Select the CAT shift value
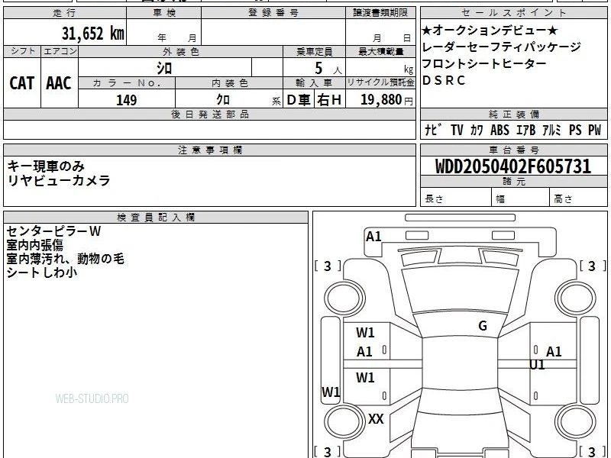This screenshot has height=458, width=611. click(22, 83)
